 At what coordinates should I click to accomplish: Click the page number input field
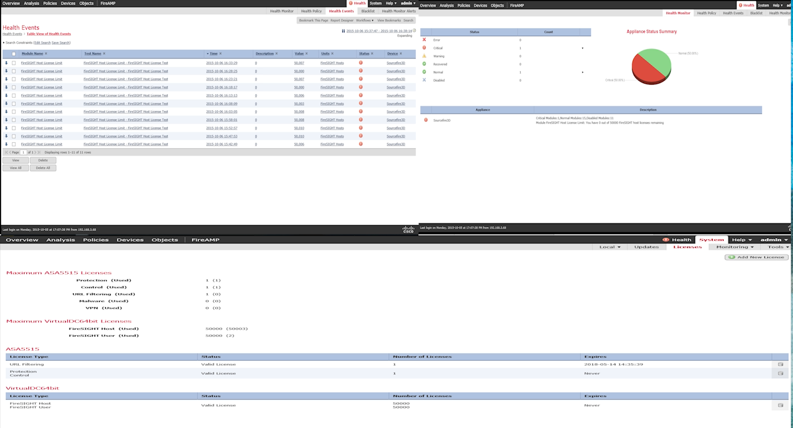pyautogui.click(x=23, y=152)
